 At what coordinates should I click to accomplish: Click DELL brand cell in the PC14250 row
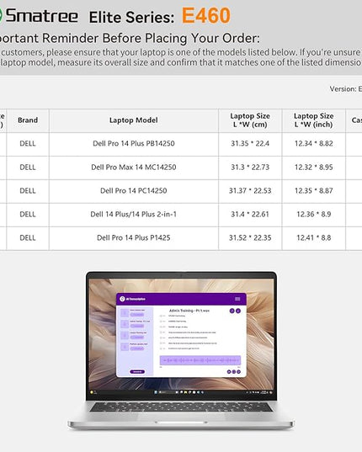tap(28, 191)
